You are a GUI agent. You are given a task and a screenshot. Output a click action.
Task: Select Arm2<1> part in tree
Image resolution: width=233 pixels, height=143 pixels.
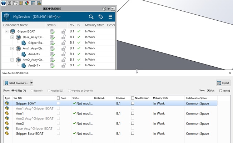[x=34, y=65]
